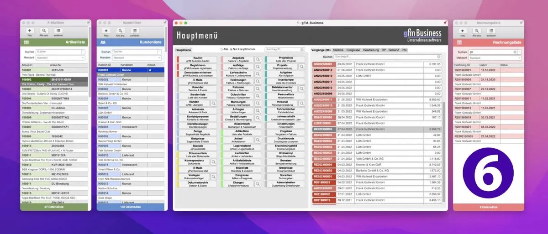Click the magnifier icon beside Projekte
This screenshot has height=234, width=548.
point(302,67)
